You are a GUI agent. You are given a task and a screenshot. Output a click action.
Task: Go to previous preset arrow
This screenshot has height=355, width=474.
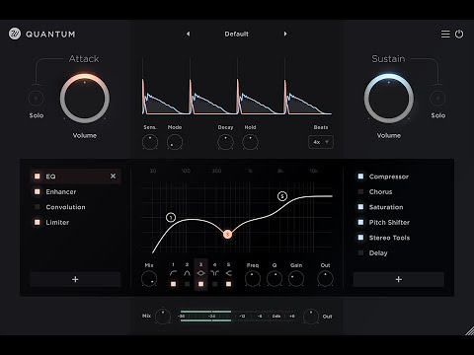click(188, 34)
